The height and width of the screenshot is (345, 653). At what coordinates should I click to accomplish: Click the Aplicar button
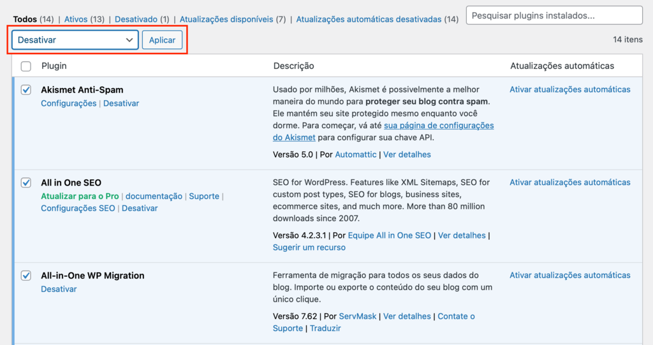pyautogui.click(x=162, y=40)
